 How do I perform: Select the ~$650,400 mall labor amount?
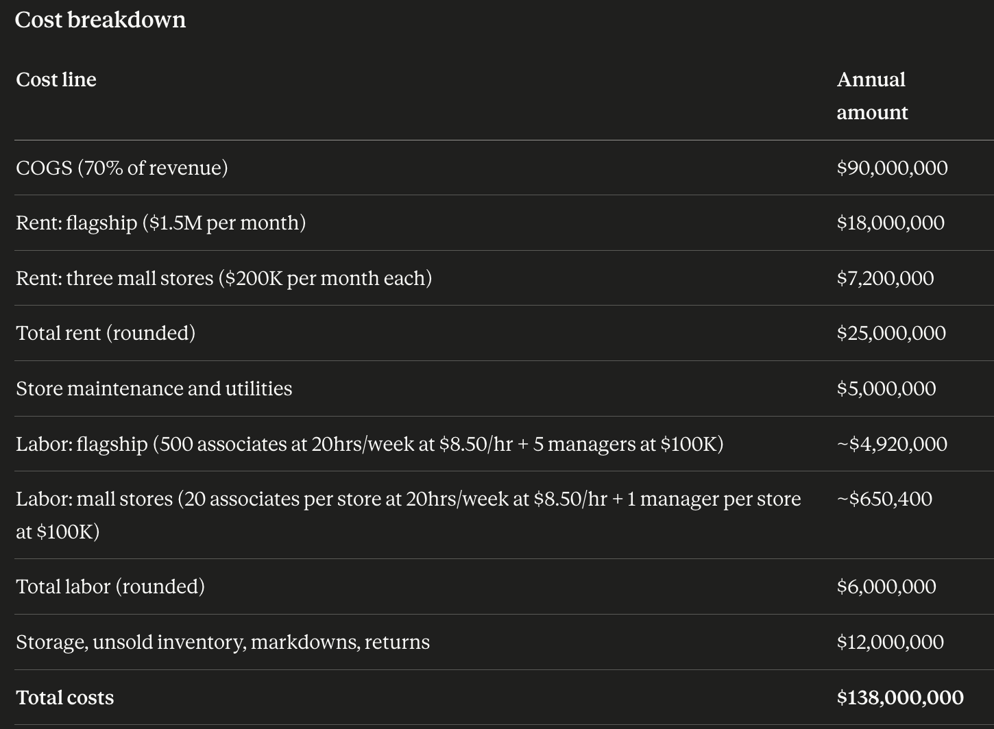tap(884, 499)
